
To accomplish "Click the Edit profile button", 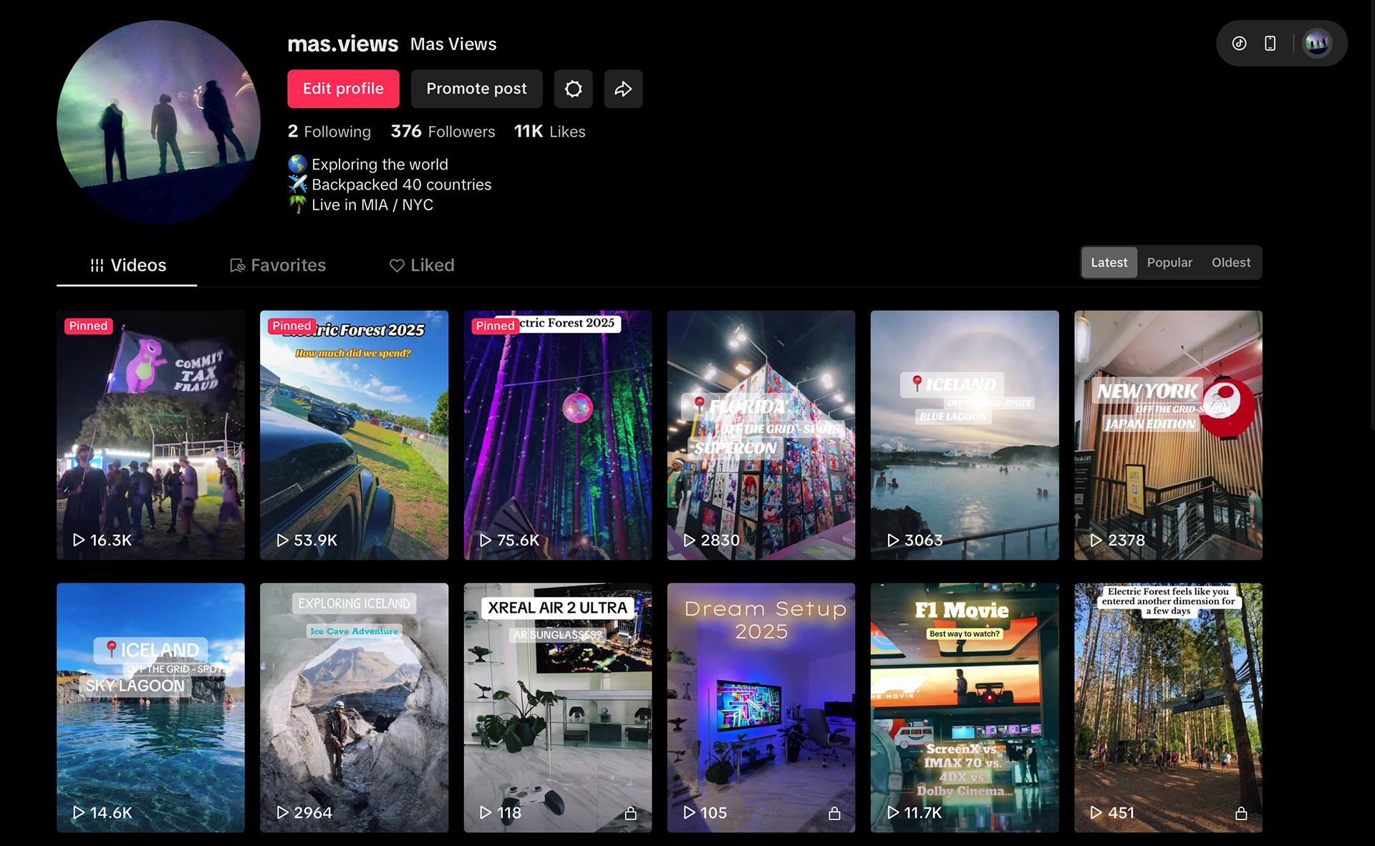I will click(343, 89).
